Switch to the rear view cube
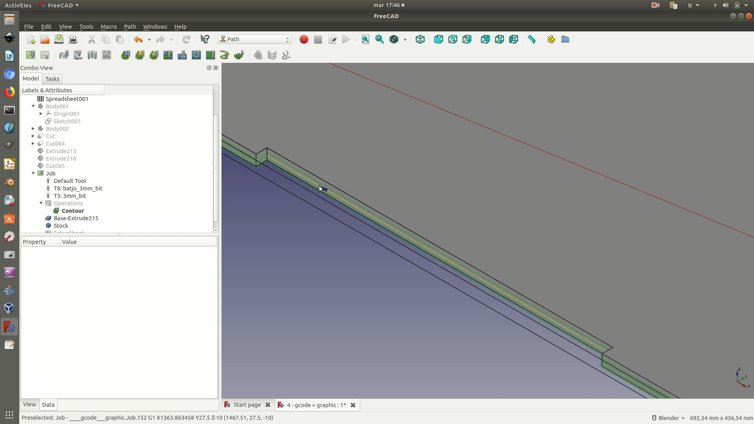The height and width of the screenshot is (424, 754). point(485,39)
